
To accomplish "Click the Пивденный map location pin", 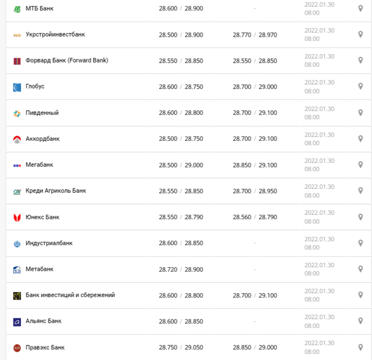I will [x=361, y=113].
